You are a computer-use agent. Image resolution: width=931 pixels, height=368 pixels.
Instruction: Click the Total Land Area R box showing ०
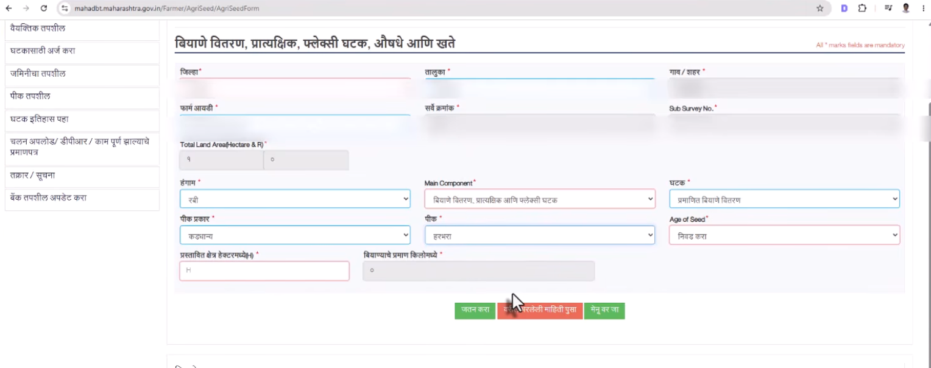[x=306, y=160]
